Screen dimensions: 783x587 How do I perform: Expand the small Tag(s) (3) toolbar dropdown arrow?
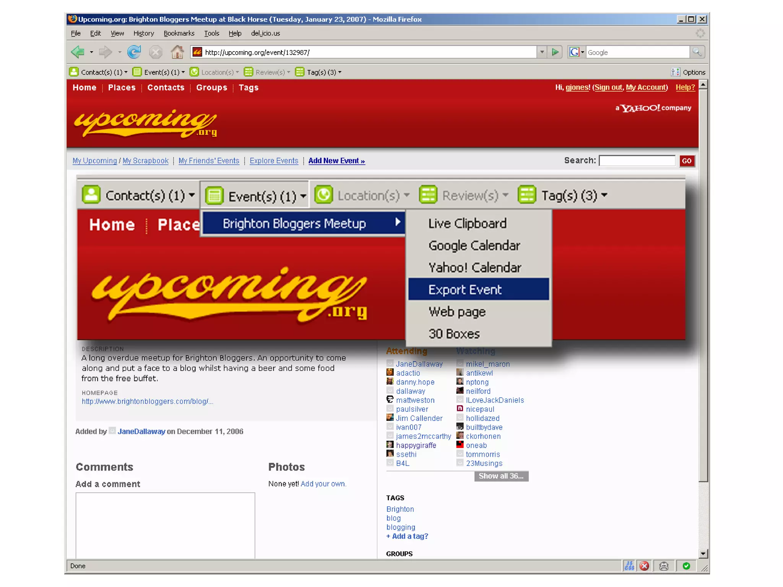(x=340, y=72)
